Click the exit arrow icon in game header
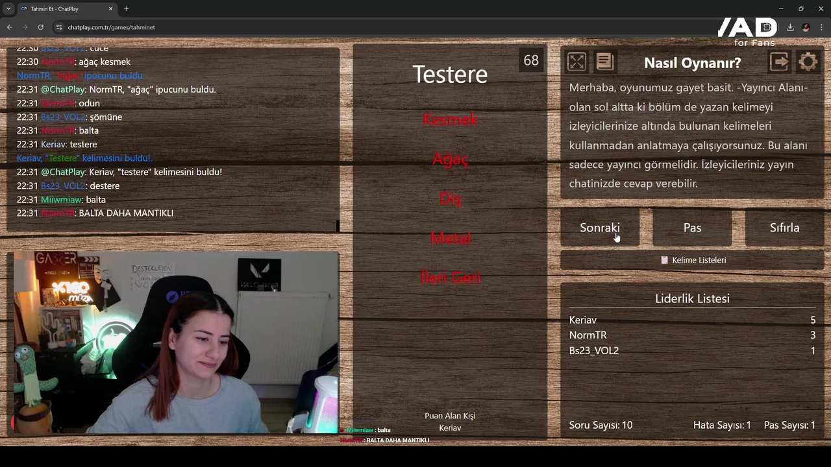Viewport: 831px width, 467px height. point(779,62)
